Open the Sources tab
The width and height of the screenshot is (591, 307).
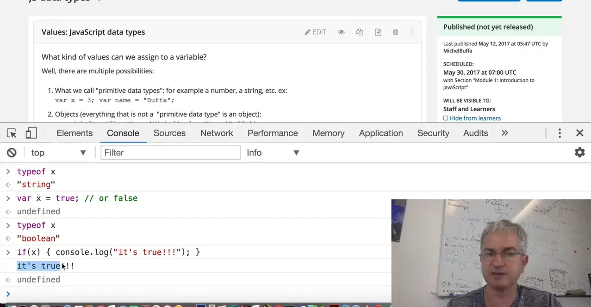click(169, 133)
